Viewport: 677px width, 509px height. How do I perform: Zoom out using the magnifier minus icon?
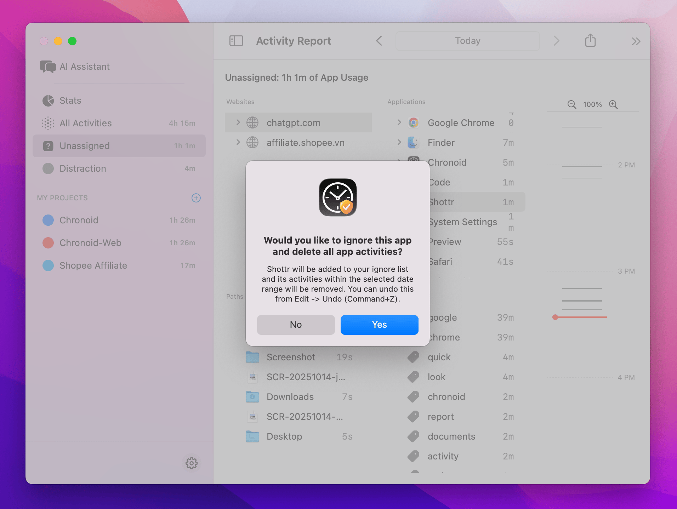[571, 104]
